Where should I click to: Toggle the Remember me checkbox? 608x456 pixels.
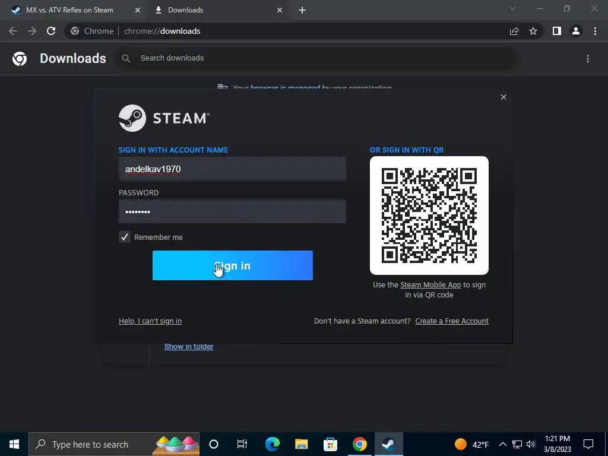pyautogui.click(x=125, y=237)
